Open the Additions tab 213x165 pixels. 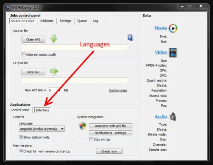(47, 21)
